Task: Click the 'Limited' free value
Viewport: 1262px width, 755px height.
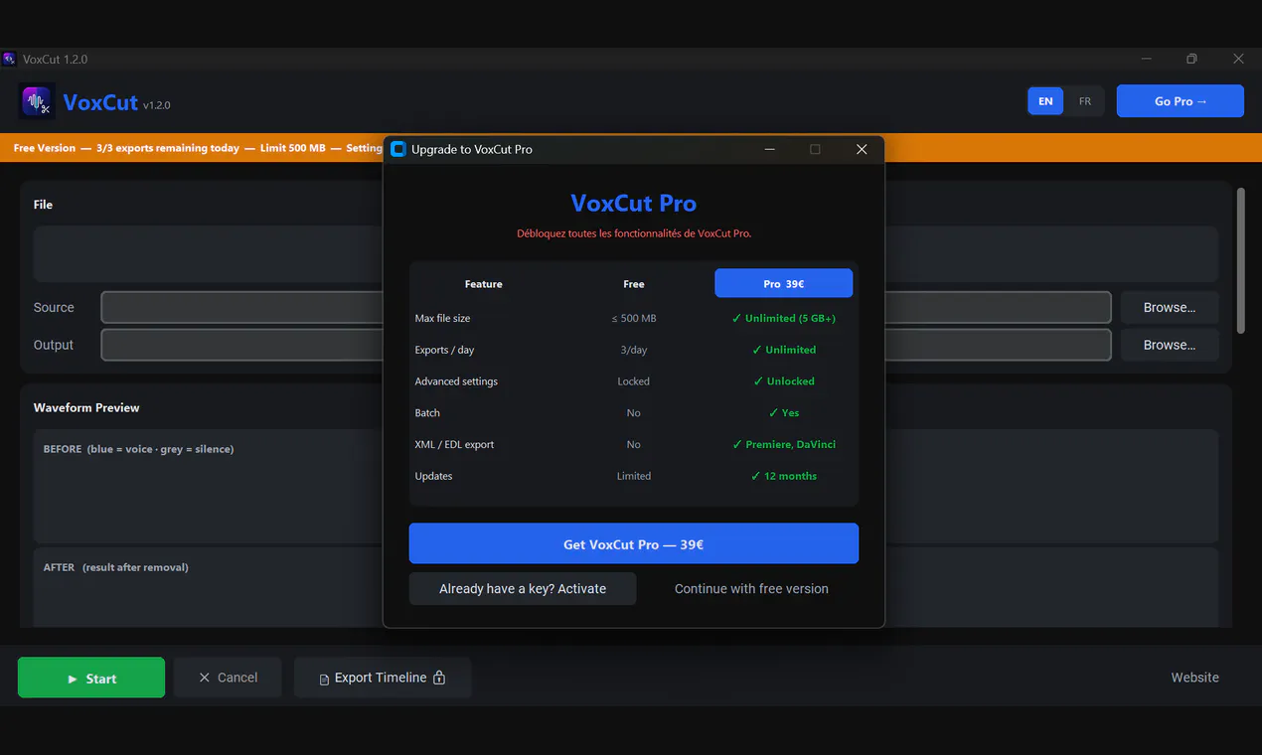Action: [x=634, y=476]
